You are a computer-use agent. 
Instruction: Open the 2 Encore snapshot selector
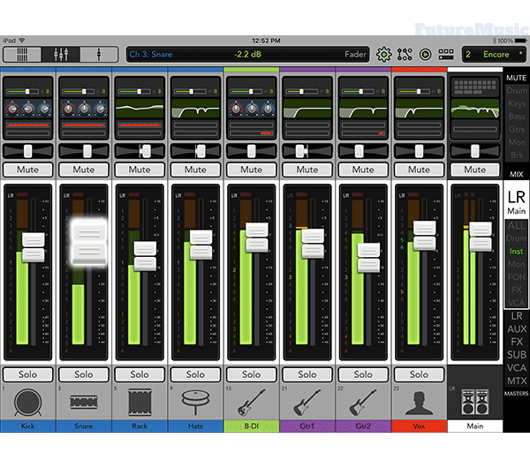click(x=494, y=55)
